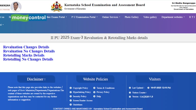
Task: Click arrow bullet beside Copyright Policy
Action: click(x=71, y=88)
